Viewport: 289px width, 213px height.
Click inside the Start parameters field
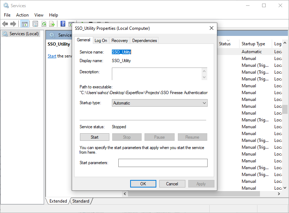click(x=163, y=163)
